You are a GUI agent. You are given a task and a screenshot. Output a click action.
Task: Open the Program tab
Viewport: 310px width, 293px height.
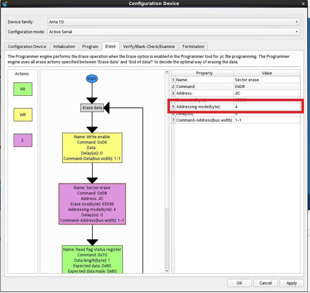pos(90,47)
